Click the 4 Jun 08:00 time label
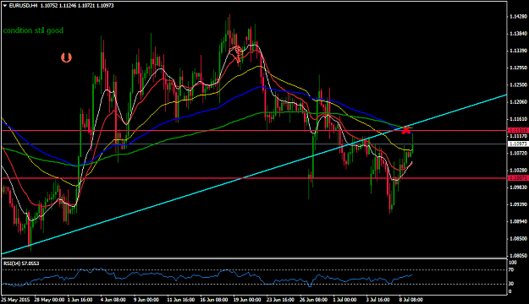This screenshot has height=304, width=529. 113,299
